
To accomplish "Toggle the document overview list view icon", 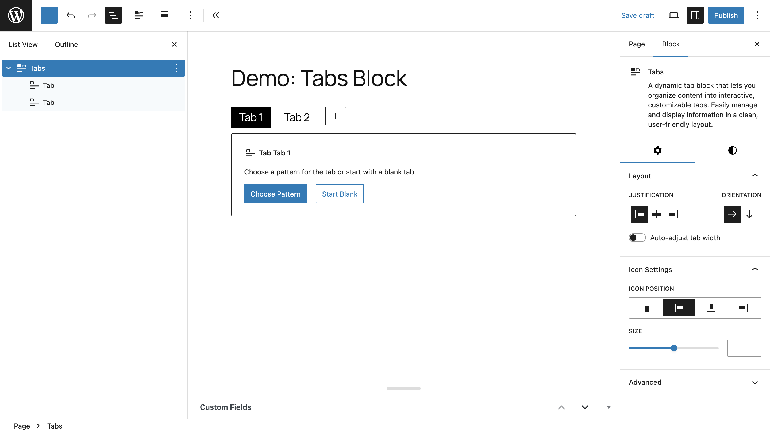I will [113, 15].
